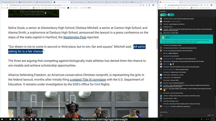This screenshot has height=121, width=216.
Task: Click the blue super chat ticker chip
Action: pyautogui.click(x=171, y=15)
